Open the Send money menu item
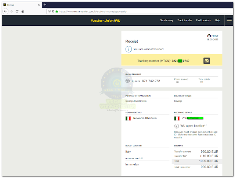Viewport: 235px width, 178px height. pyautogui.click(x=166, y=20)
